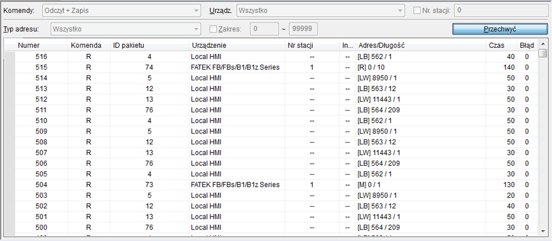
Task: Open the Urządz. dropdown
Action: click(x=320, y=10)
